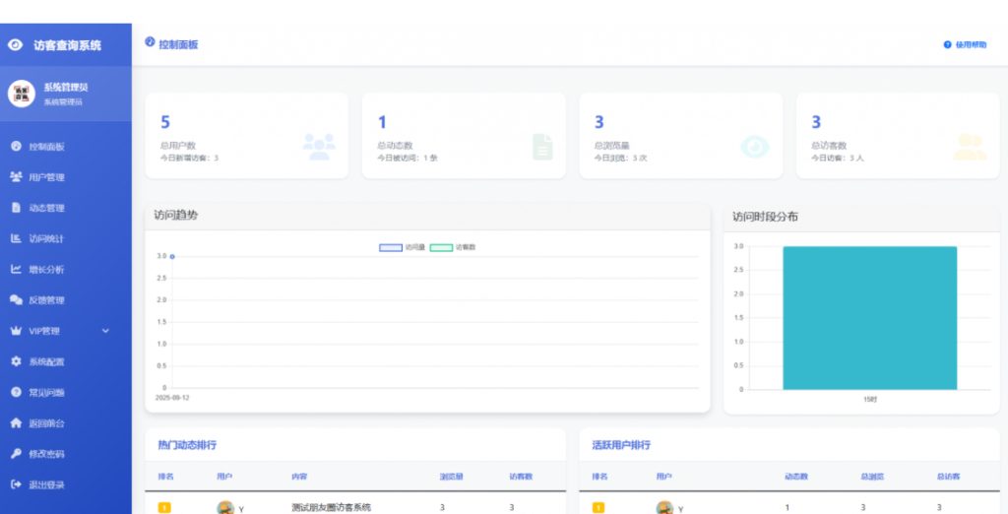Click 今日新增访客: 3 text
Screen dimensions: 1008x514
(x=190, y=159)
